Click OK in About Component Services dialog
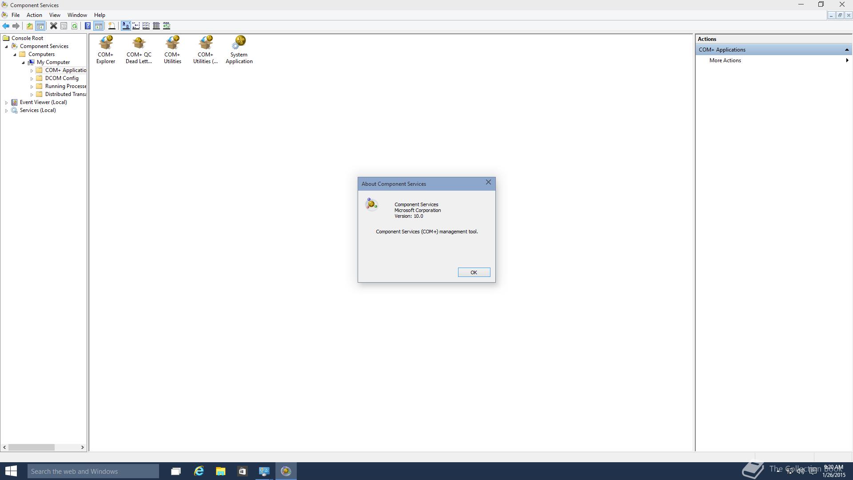Screen dimensions: 853x480 474,272
